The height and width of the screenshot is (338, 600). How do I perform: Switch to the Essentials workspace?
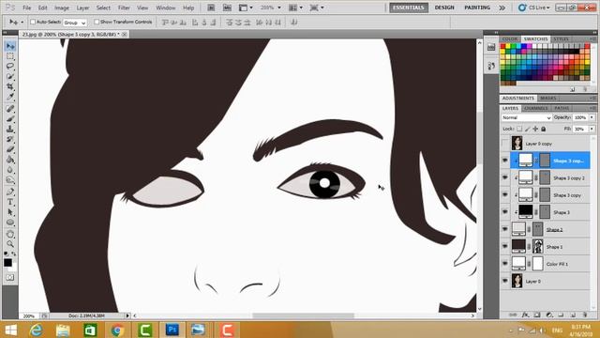tap(409, 8)
